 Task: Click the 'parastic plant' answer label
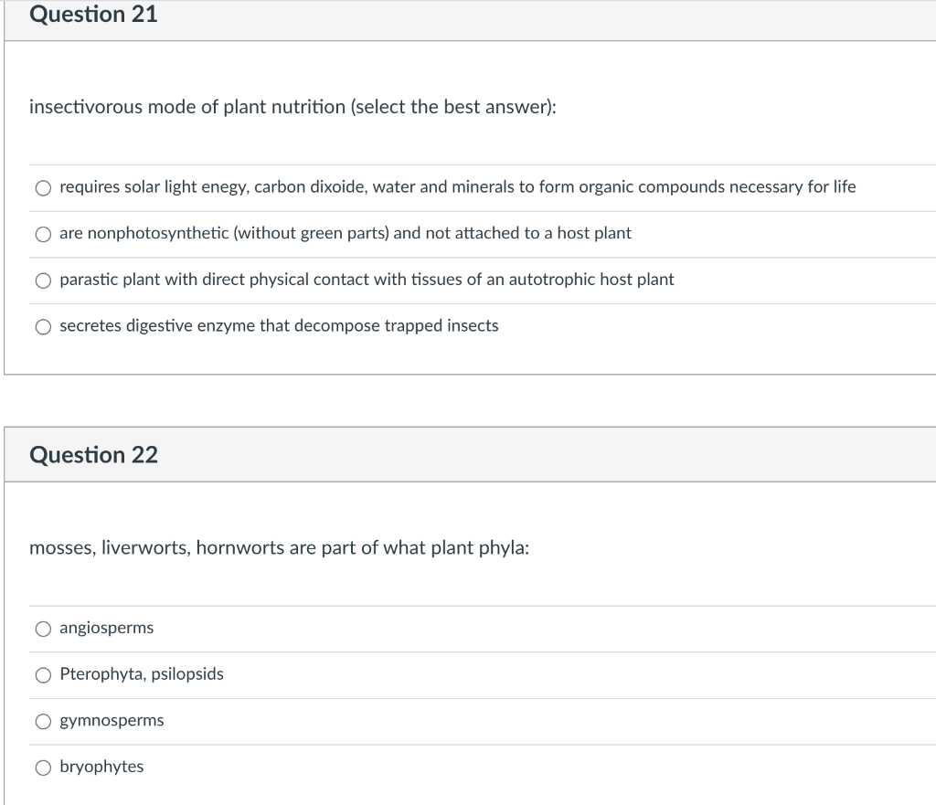pos(366,280)
